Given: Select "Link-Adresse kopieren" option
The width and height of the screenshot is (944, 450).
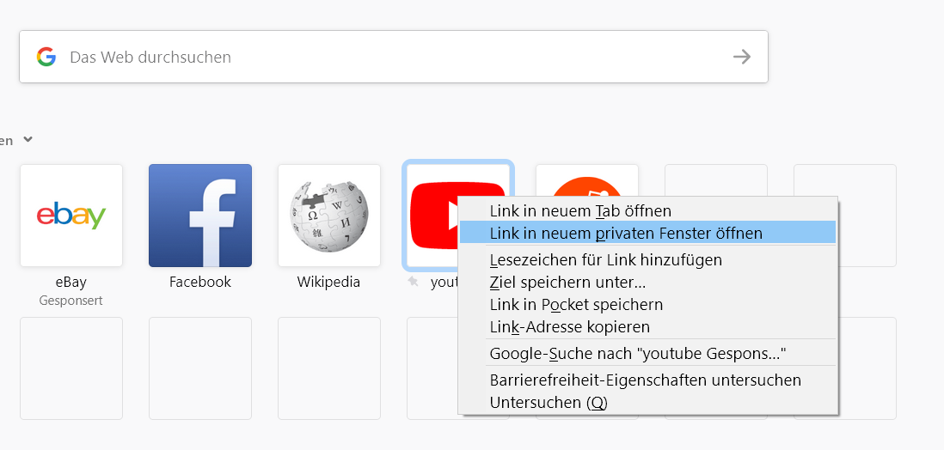Looking at the screenshot, I should 569,326.
